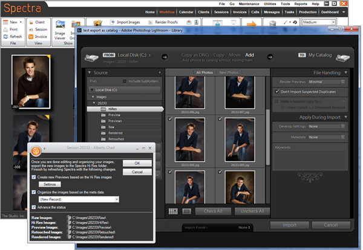The image size is (363, 250).
Task: Click the Import Images icon in Spectra
Action: coord(113,22)
